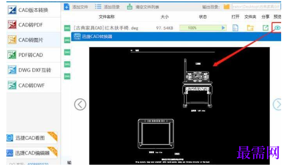Click the 状态 column header
Image resolution: width=288 pixels, height=167 pixels.
(x=203, y=17)
